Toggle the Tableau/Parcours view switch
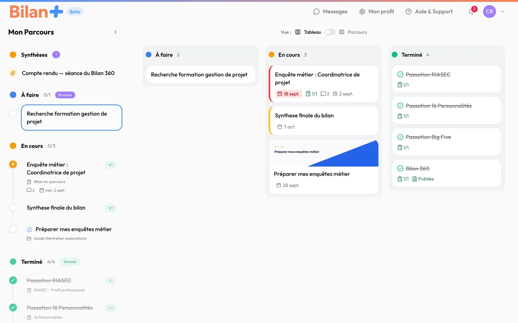The image size is (518, 323). coord(330,32)
